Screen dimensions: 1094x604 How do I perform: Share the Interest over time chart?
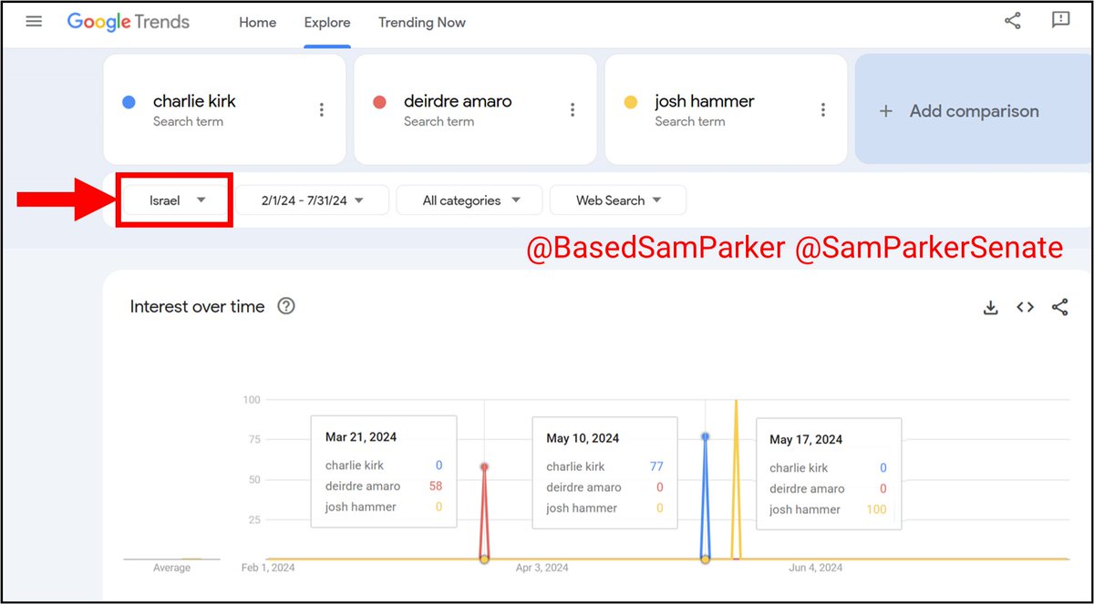click(x=1059, y=308)
